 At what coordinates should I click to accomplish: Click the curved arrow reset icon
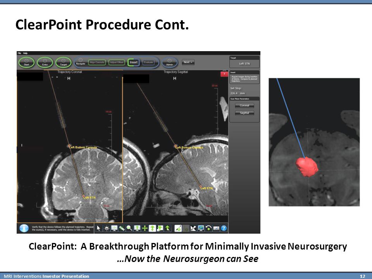click(208, 228)
